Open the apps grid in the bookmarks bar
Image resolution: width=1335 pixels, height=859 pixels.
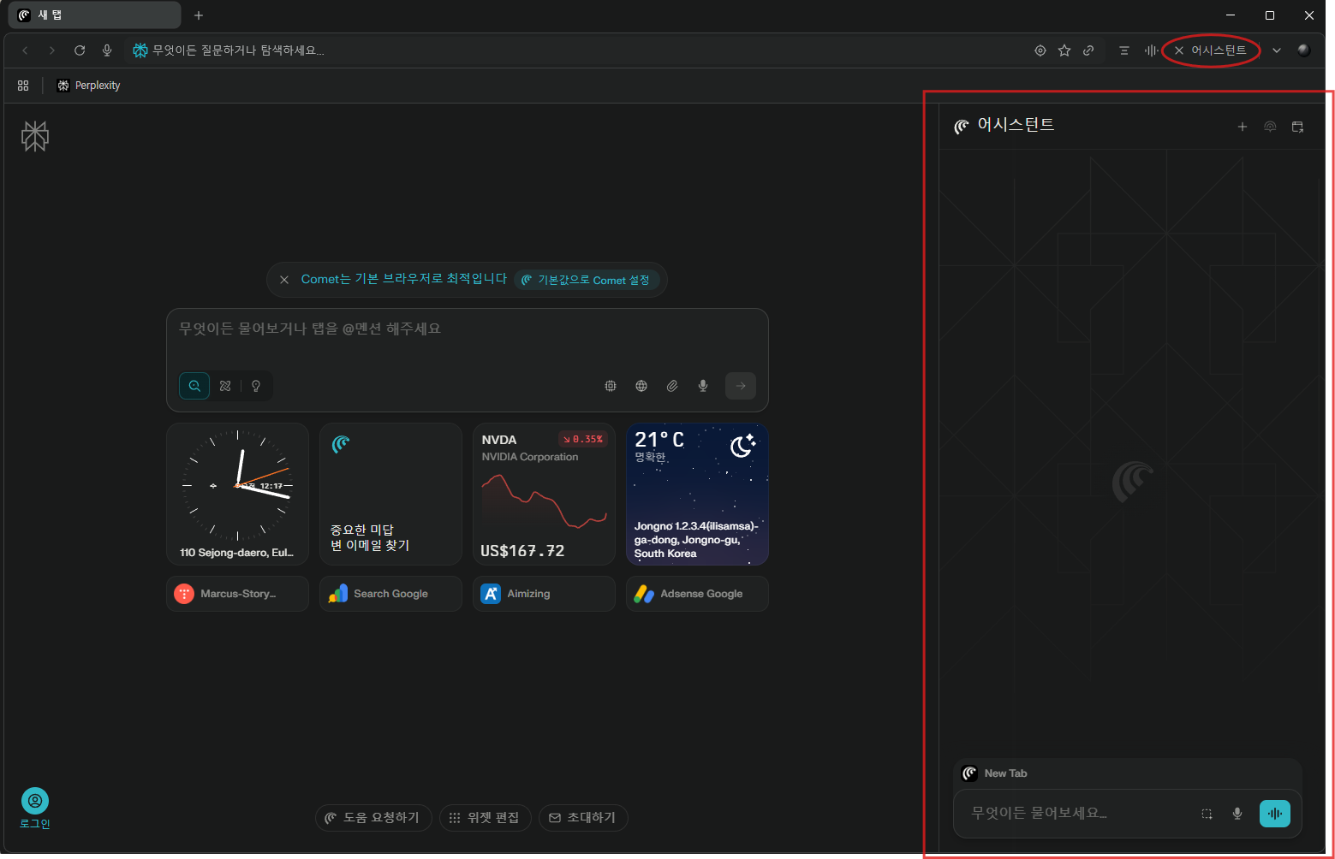click(x=23, y=86)
